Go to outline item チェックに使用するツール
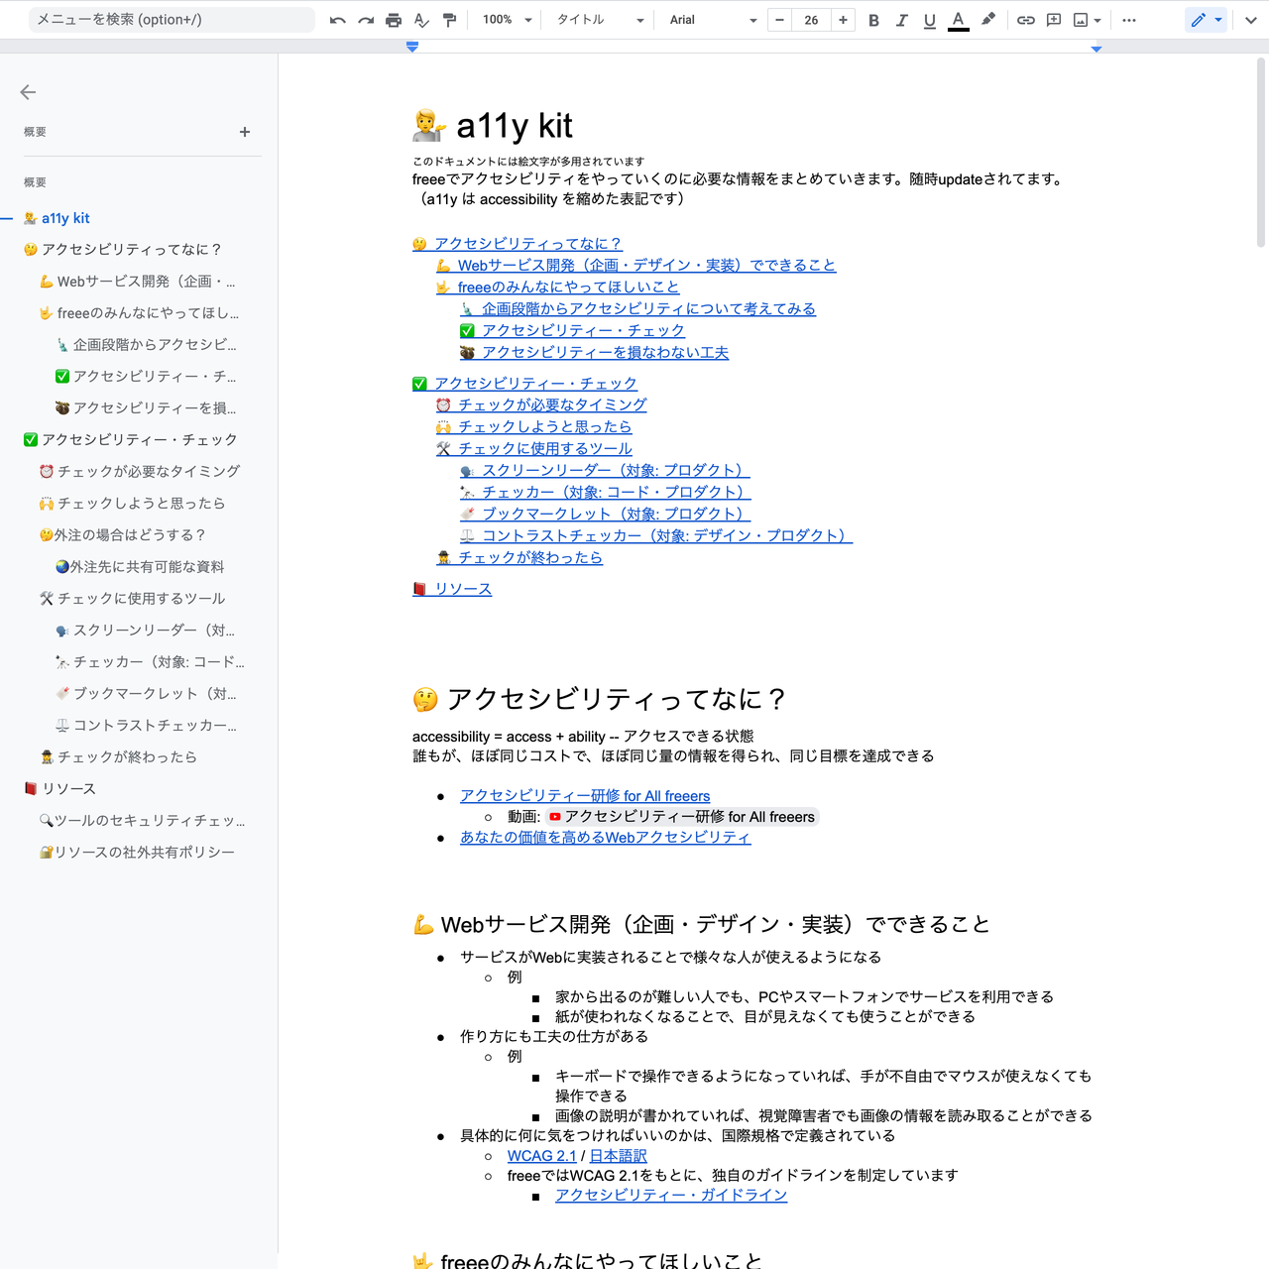This screenshot has width=1269, height=1269. point(132,599)
